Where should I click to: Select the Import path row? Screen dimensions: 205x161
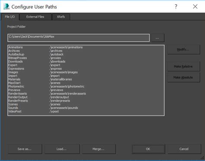(x=86, y=76)
